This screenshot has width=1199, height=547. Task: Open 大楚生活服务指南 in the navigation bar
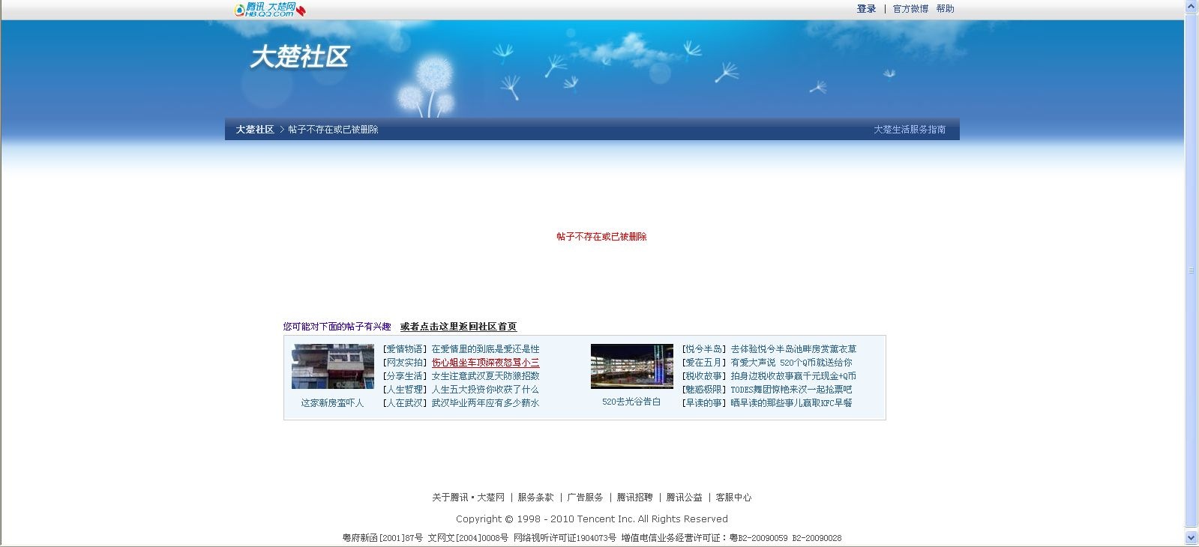pos(910,130)
